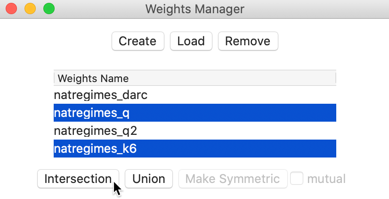The height and width of the screenshot is (199, 389).
Task: Click the left divider of Weights Name header
Action: tap(54, 78)
